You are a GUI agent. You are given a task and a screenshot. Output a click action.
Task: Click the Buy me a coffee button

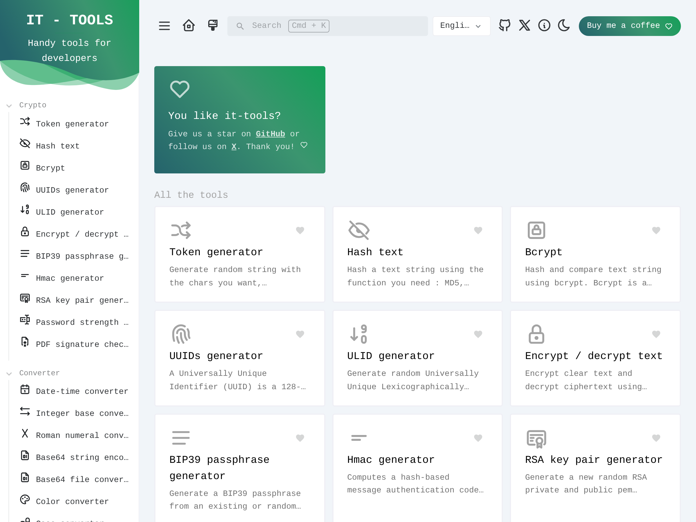(629, 26)
